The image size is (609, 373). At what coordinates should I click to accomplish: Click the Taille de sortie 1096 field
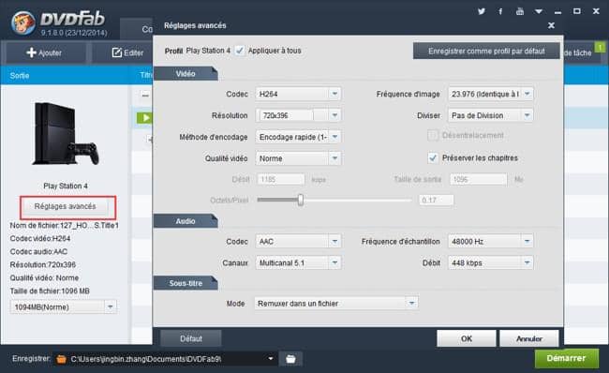tap(479, 179)
